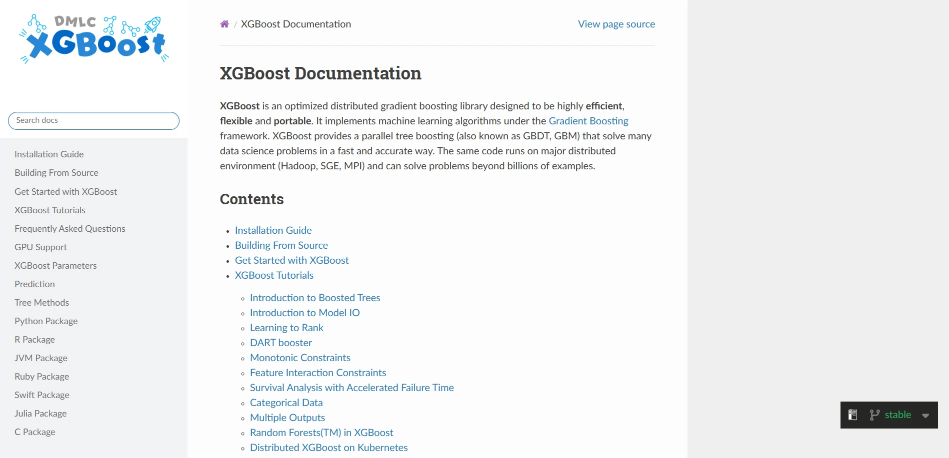Open View page source link
Viewport: 949px width, 458px height.
coord(616,24)
